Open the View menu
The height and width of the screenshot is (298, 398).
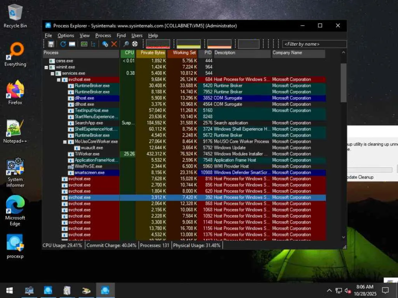click(x=84, y=35)
